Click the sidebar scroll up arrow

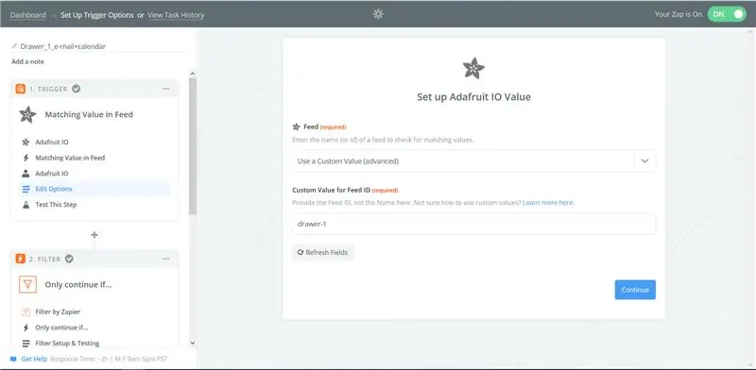[193, 74]
